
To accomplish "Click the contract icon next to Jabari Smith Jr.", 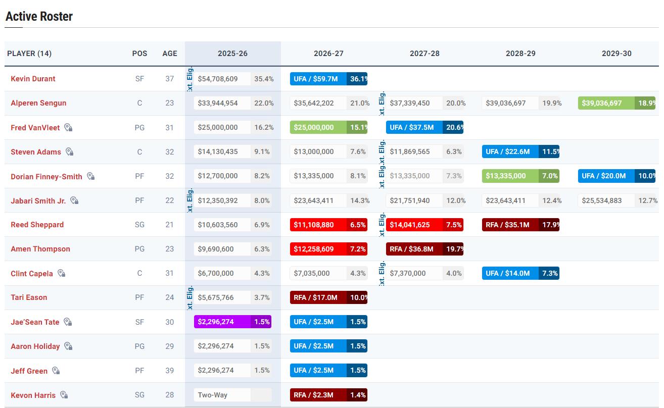I will tap(74, 200).
